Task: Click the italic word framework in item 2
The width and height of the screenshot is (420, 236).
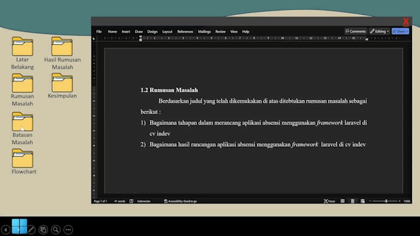Action: click(305, 145)
